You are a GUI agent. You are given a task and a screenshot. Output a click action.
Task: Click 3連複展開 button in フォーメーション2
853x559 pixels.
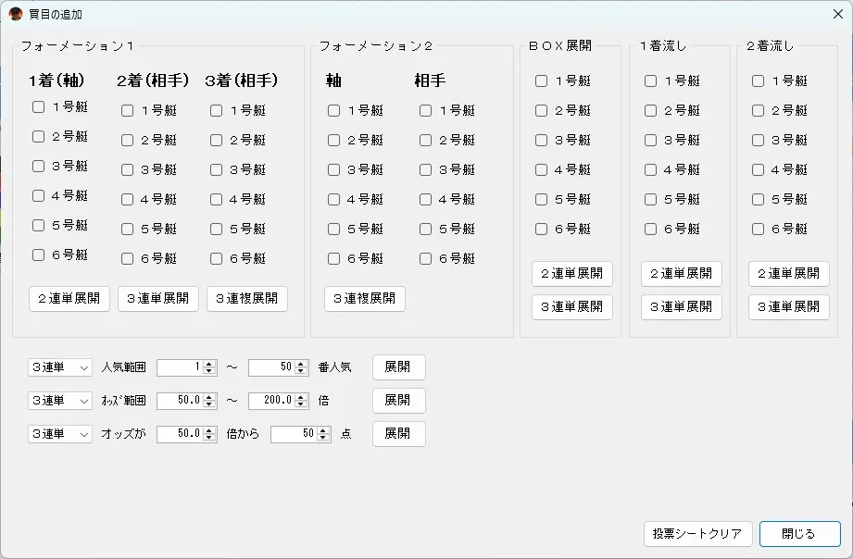click(365, 299)
